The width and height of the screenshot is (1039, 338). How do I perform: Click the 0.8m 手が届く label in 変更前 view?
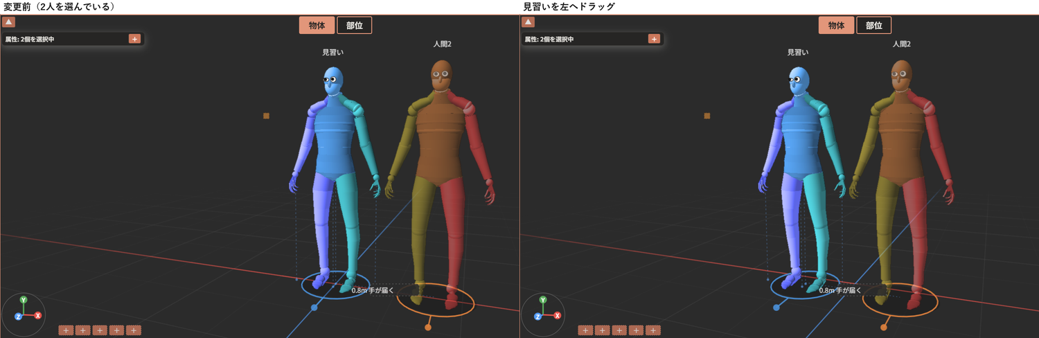(x=374, y=291)
